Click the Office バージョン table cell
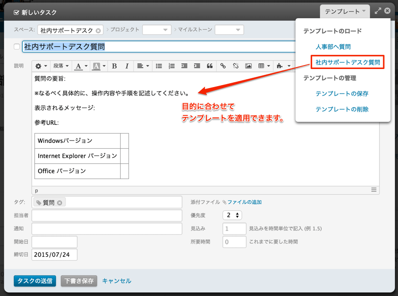 77,171
